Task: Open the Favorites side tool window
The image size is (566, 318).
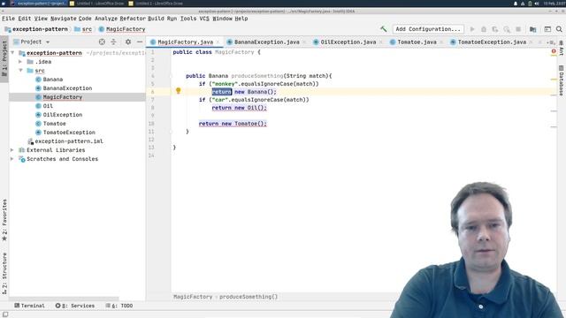Action: [4, 220]
